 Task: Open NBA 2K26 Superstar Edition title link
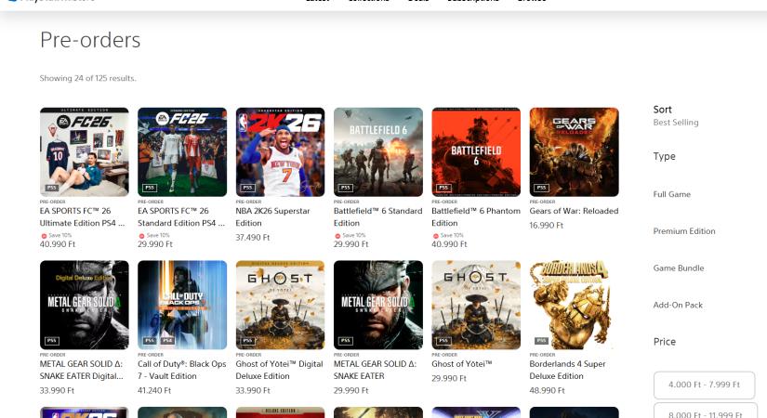tap(273, 217)
